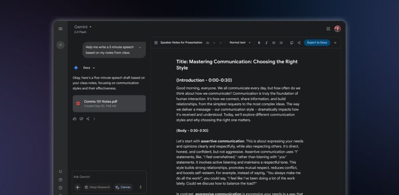Expand the user prompt message chevron
Image resolution: width=399 pixels, height=195 pixels.
coord(140,47)
